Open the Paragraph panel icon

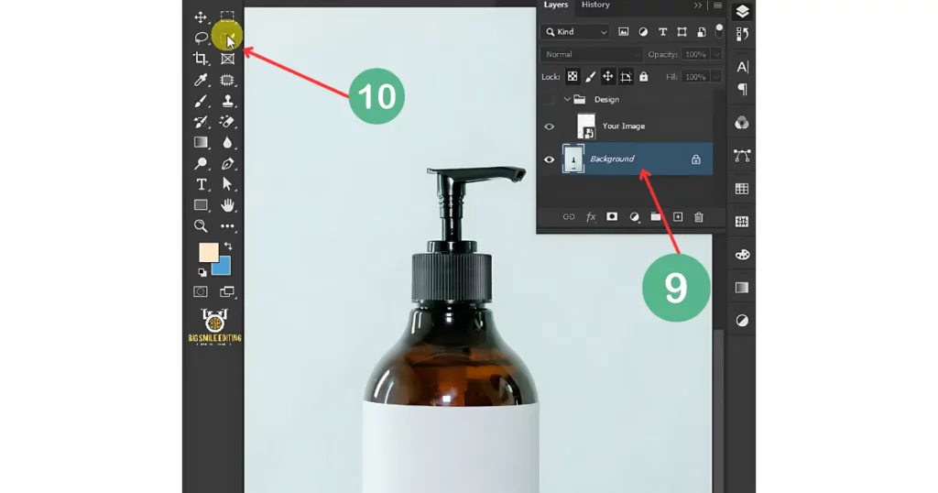click(742, 89)
